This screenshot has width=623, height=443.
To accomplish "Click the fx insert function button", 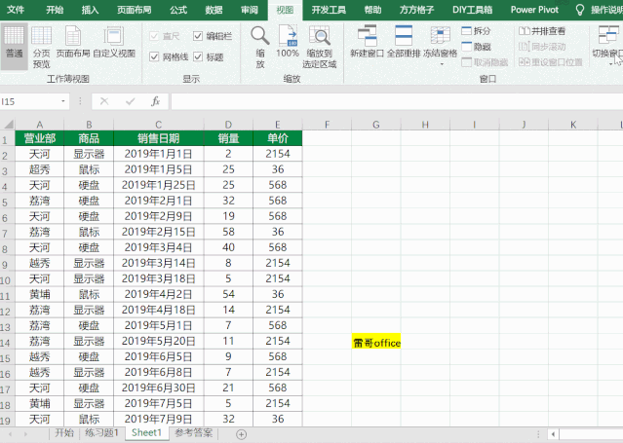I will click(156, 101).
